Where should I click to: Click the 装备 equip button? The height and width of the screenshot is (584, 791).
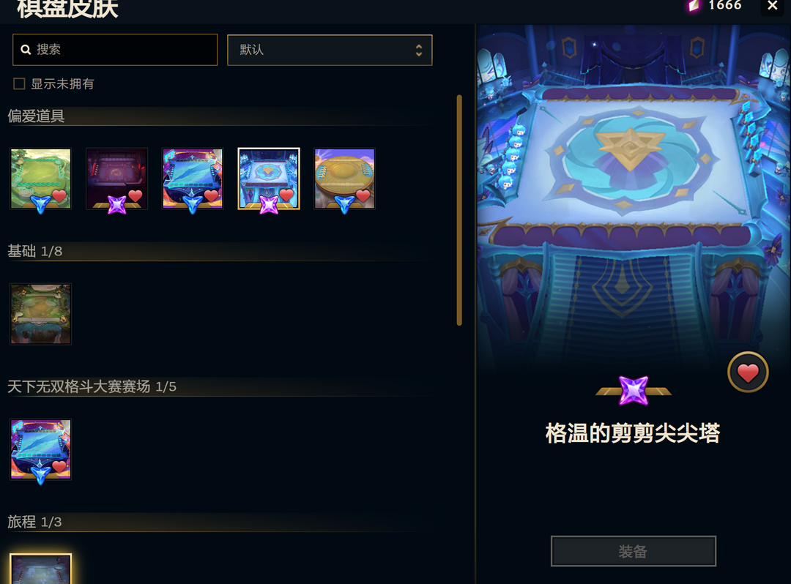click(633, 551)
